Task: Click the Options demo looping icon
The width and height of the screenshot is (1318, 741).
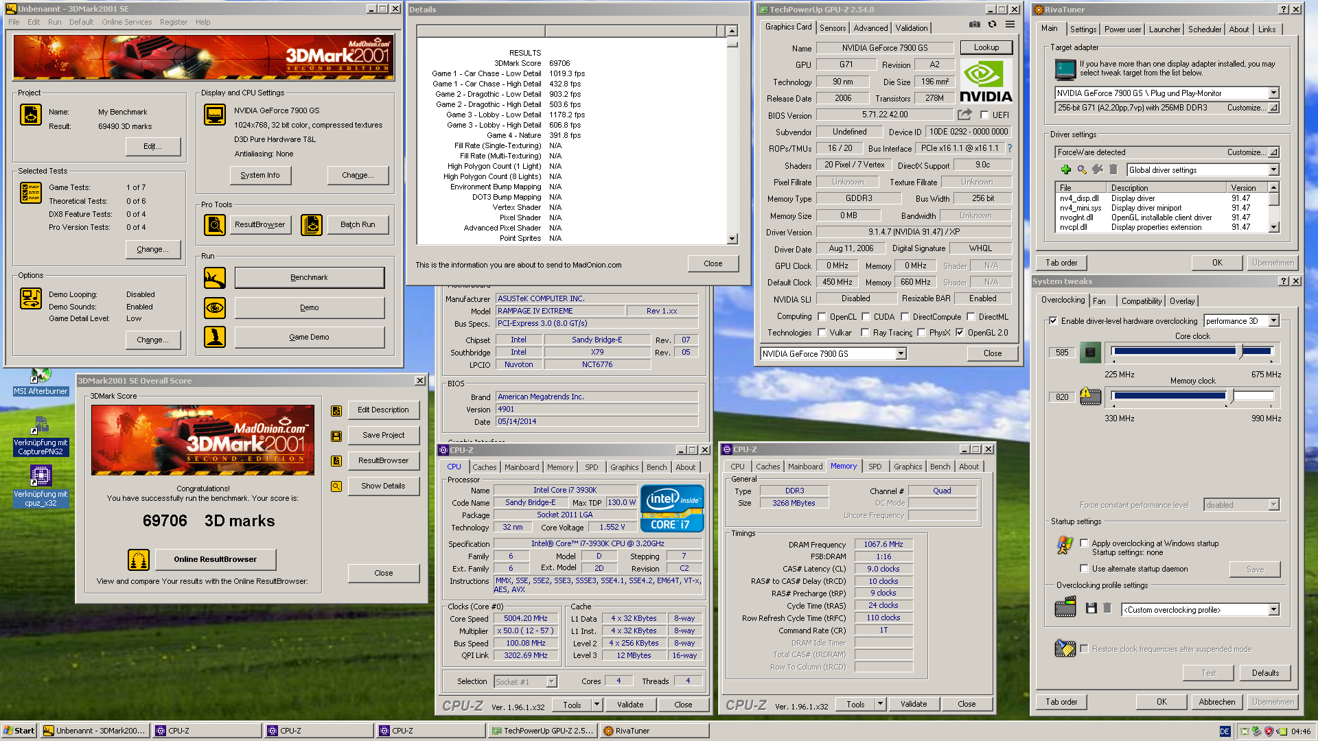Action: click(x=31, y=298)
